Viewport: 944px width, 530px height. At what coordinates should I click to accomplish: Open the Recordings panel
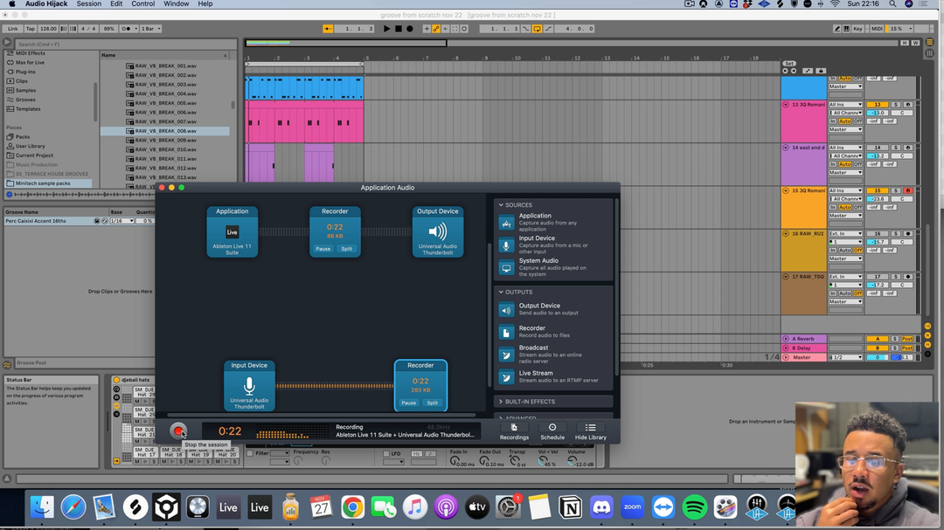point(514,430)
